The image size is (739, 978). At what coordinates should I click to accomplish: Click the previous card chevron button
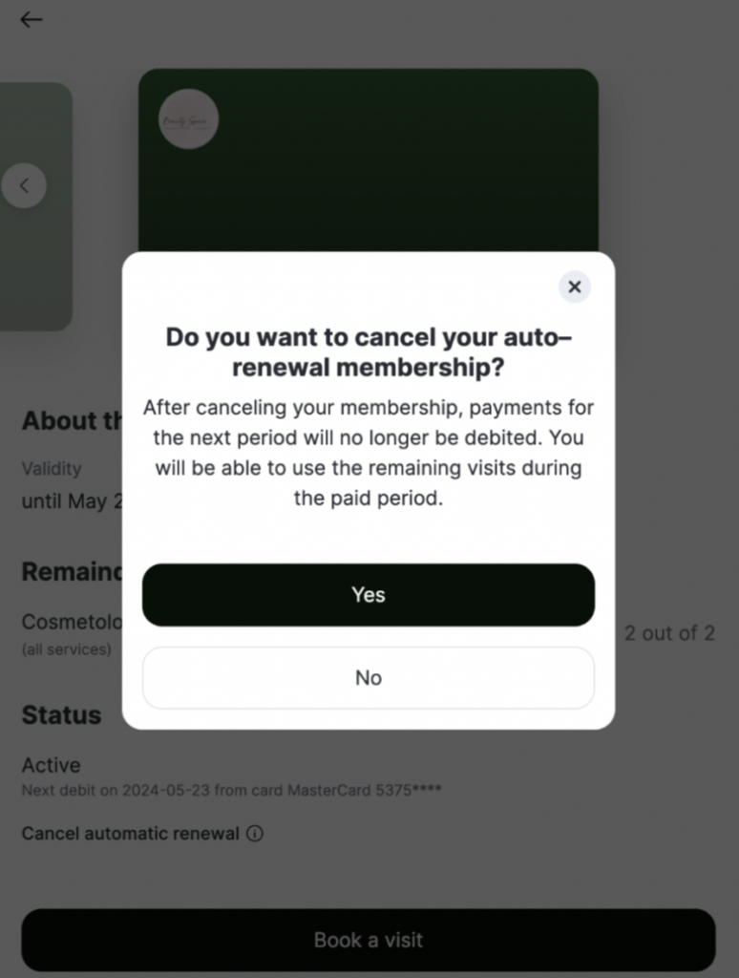[x=25, y=186]
